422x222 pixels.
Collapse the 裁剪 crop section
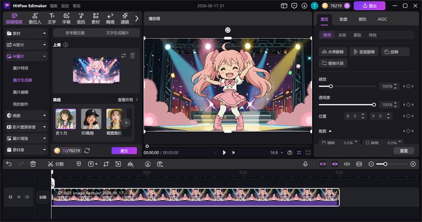click(330, 131)
